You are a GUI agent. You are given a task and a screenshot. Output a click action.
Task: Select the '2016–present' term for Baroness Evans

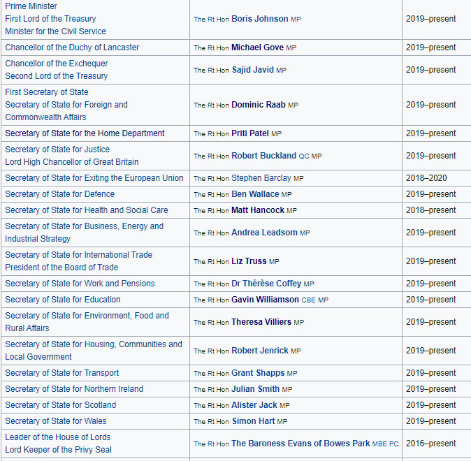click(430, 444)
